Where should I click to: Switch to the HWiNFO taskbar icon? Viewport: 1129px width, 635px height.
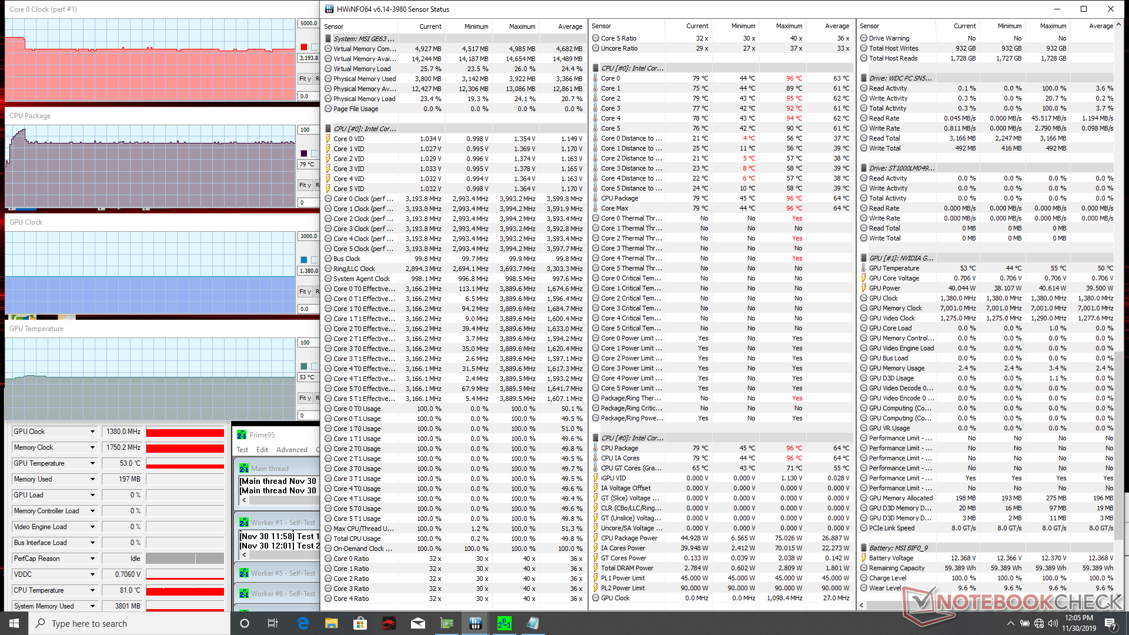(476, 623)
